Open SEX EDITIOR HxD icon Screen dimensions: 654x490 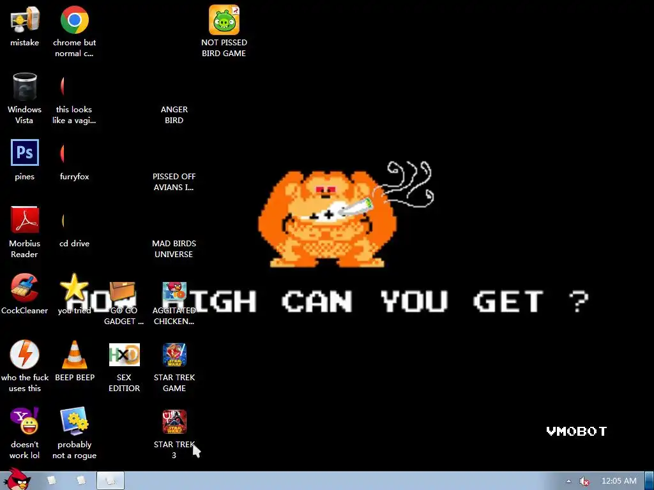point(125,355)
